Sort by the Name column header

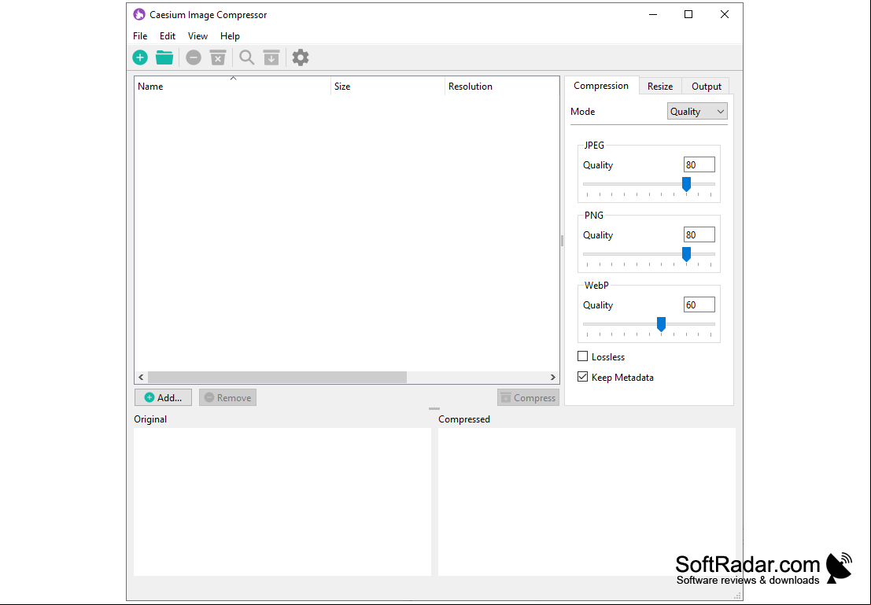(233, 86)
